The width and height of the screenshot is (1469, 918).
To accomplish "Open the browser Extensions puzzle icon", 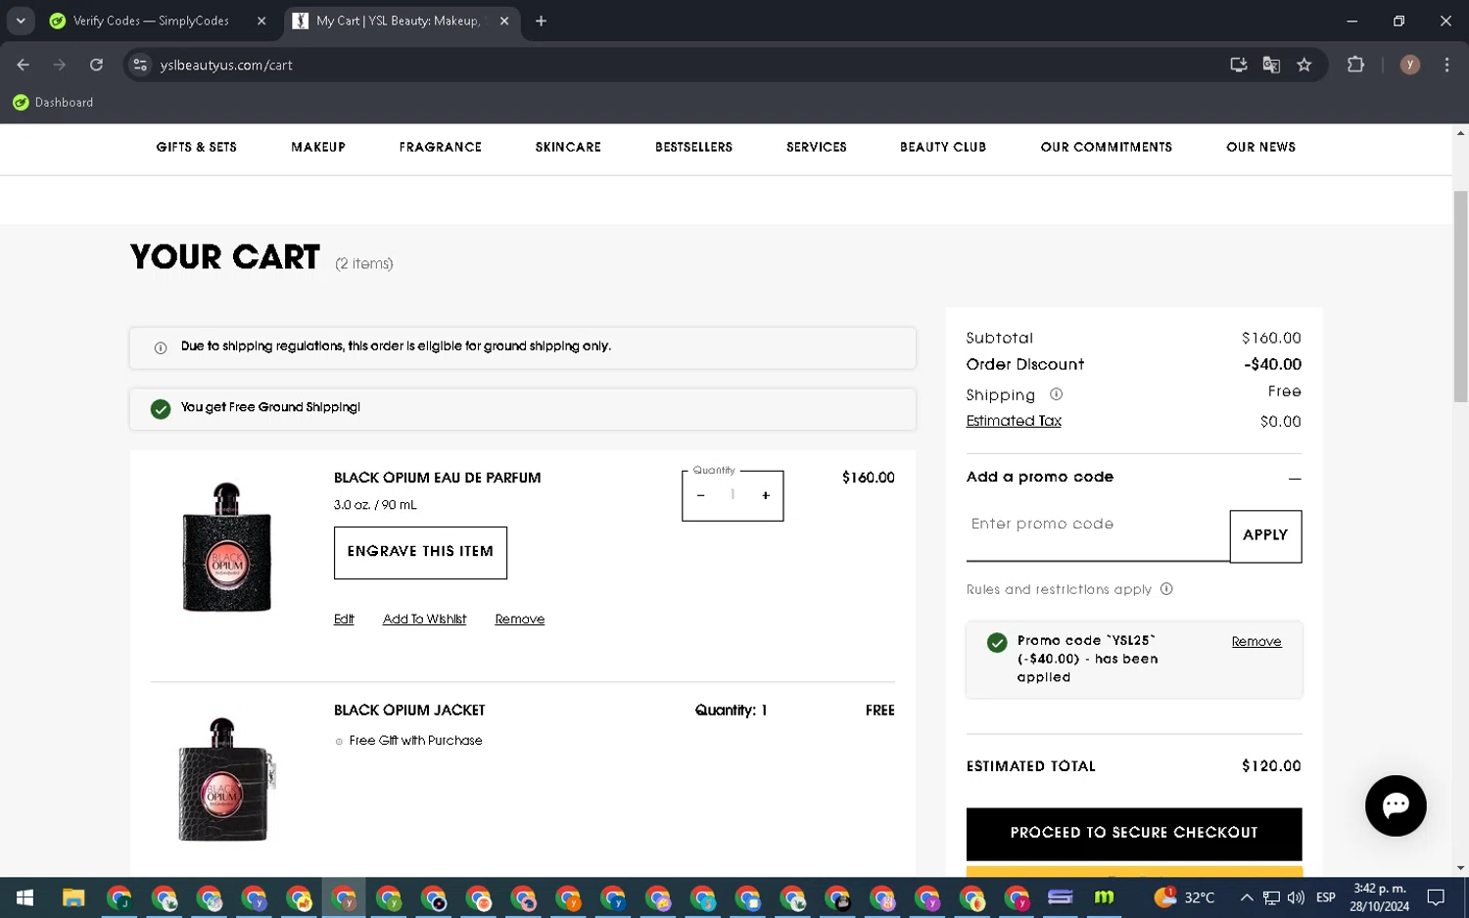I will tap(1355, 65).
